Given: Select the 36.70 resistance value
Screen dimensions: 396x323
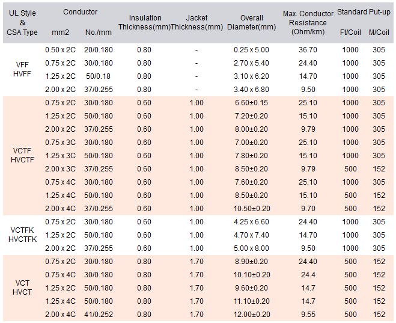Looking at the screenshot, I should pyautogui.click(x=308, y=50).
